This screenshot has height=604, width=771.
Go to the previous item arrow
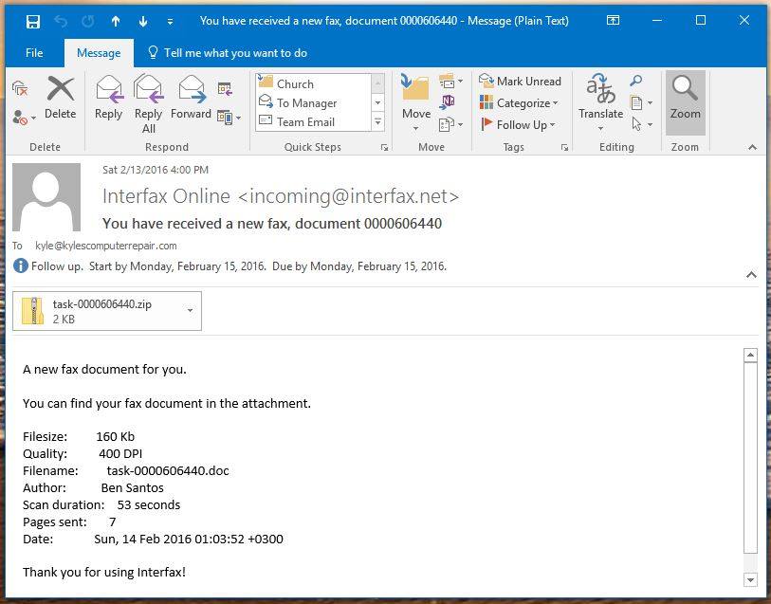(x=116, y=21)
